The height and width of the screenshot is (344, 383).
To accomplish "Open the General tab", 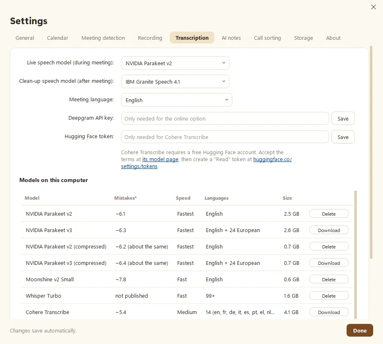I will point(25,38).
